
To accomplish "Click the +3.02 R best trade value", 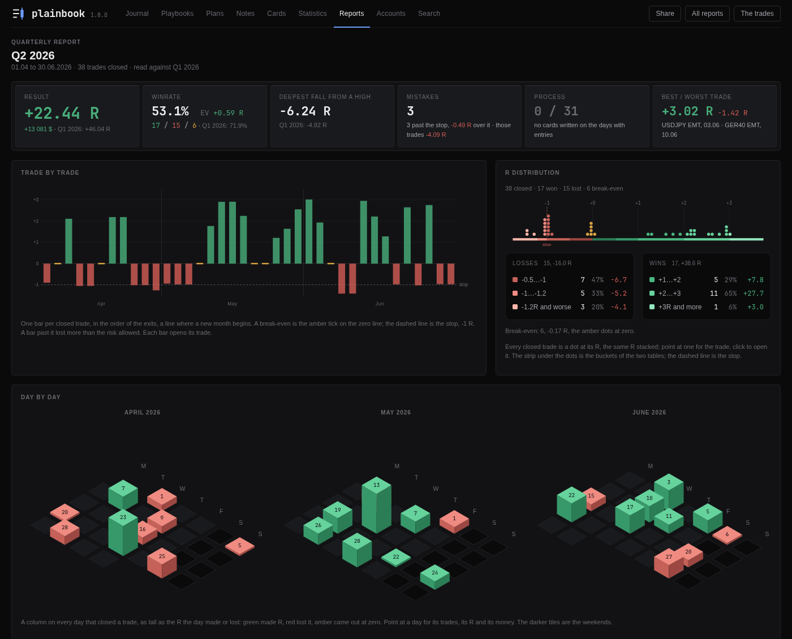I will [687, 111].
